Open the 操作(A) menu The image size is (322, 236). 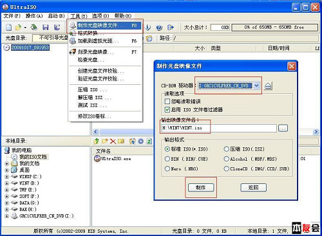coord(34,16)
